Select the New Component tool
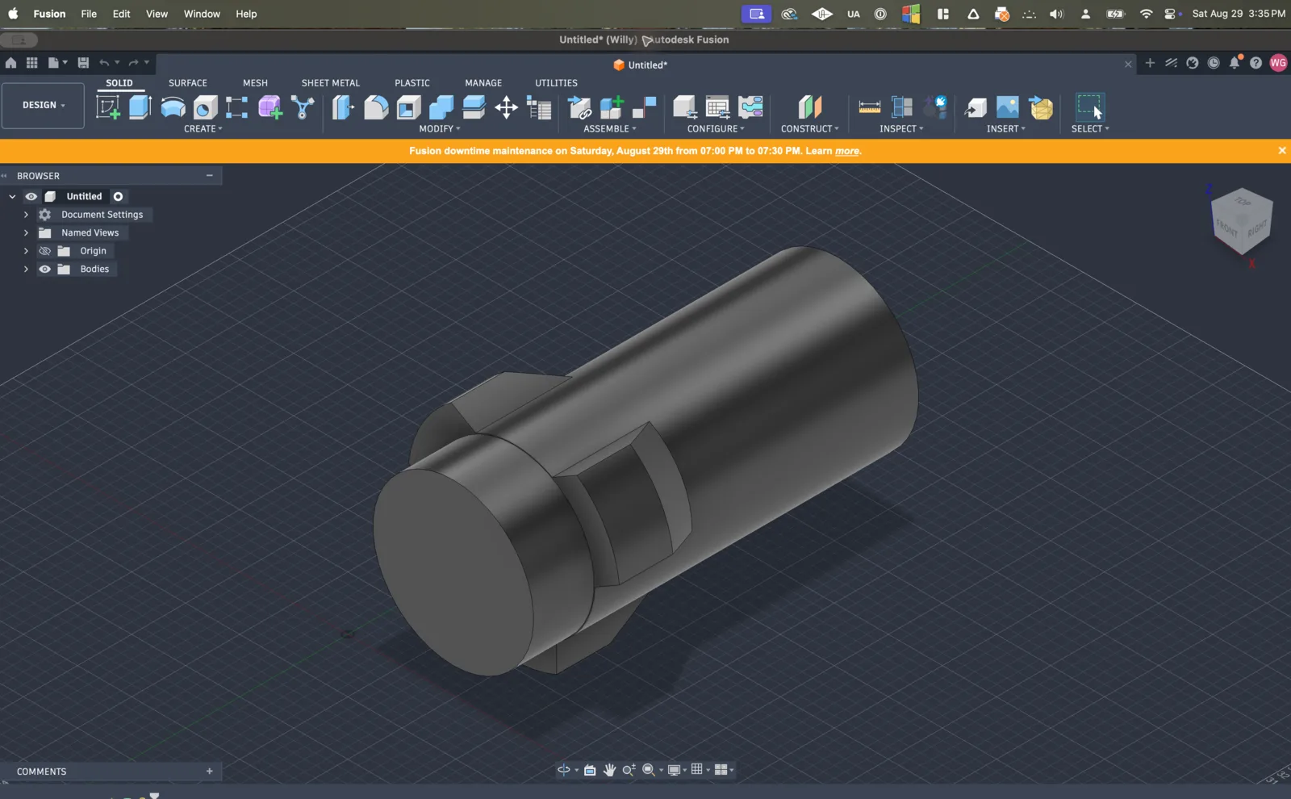The height and width of the screenshot is (799, 1291). (x=612, y=107)
